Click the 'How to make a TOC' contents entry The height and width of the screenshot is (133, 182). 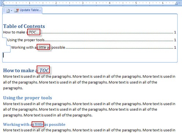point(89,32)
